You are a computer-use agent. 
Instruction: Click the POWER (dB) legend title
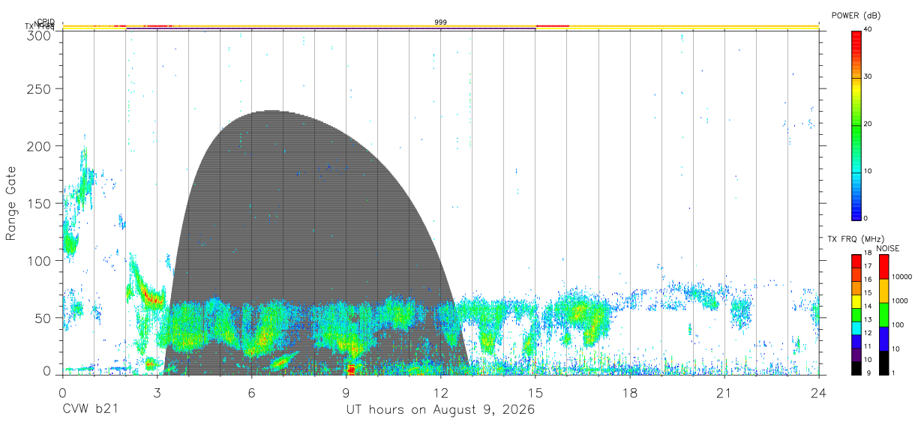click(856, 15)
